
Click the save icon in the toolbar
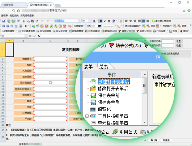coord(3,21)
